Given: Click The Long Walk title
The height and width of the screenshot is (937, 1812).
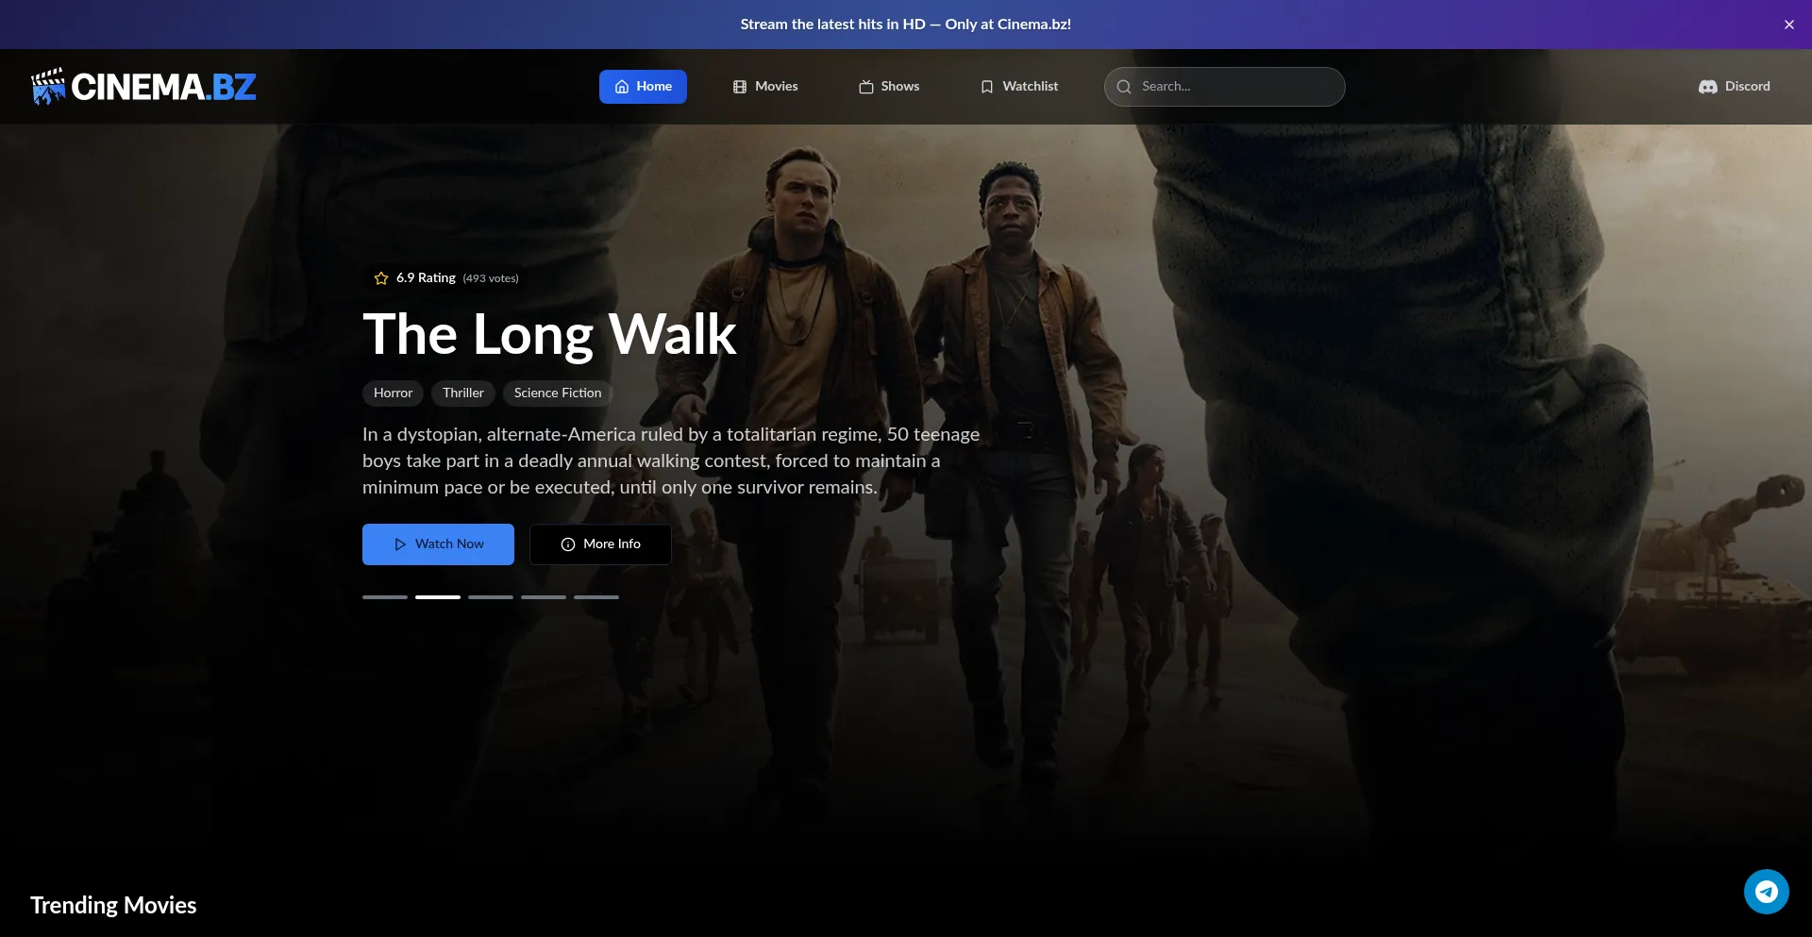Looking at the screenshot, I should click(x=549, y=334).
